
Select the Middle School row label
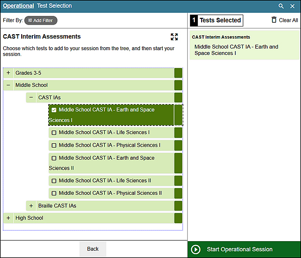coord(31,85)
